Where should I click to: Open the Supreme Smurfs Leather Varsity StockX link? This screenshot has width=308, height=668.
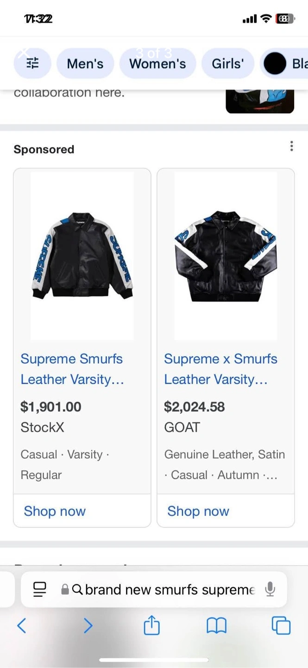pos(72,369)
